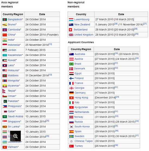Click the Turkey flag icon

click(x=72, y=146)
